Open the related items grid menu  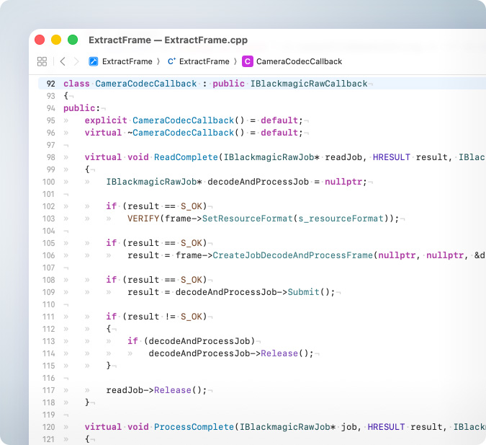(x=42, y=61)
